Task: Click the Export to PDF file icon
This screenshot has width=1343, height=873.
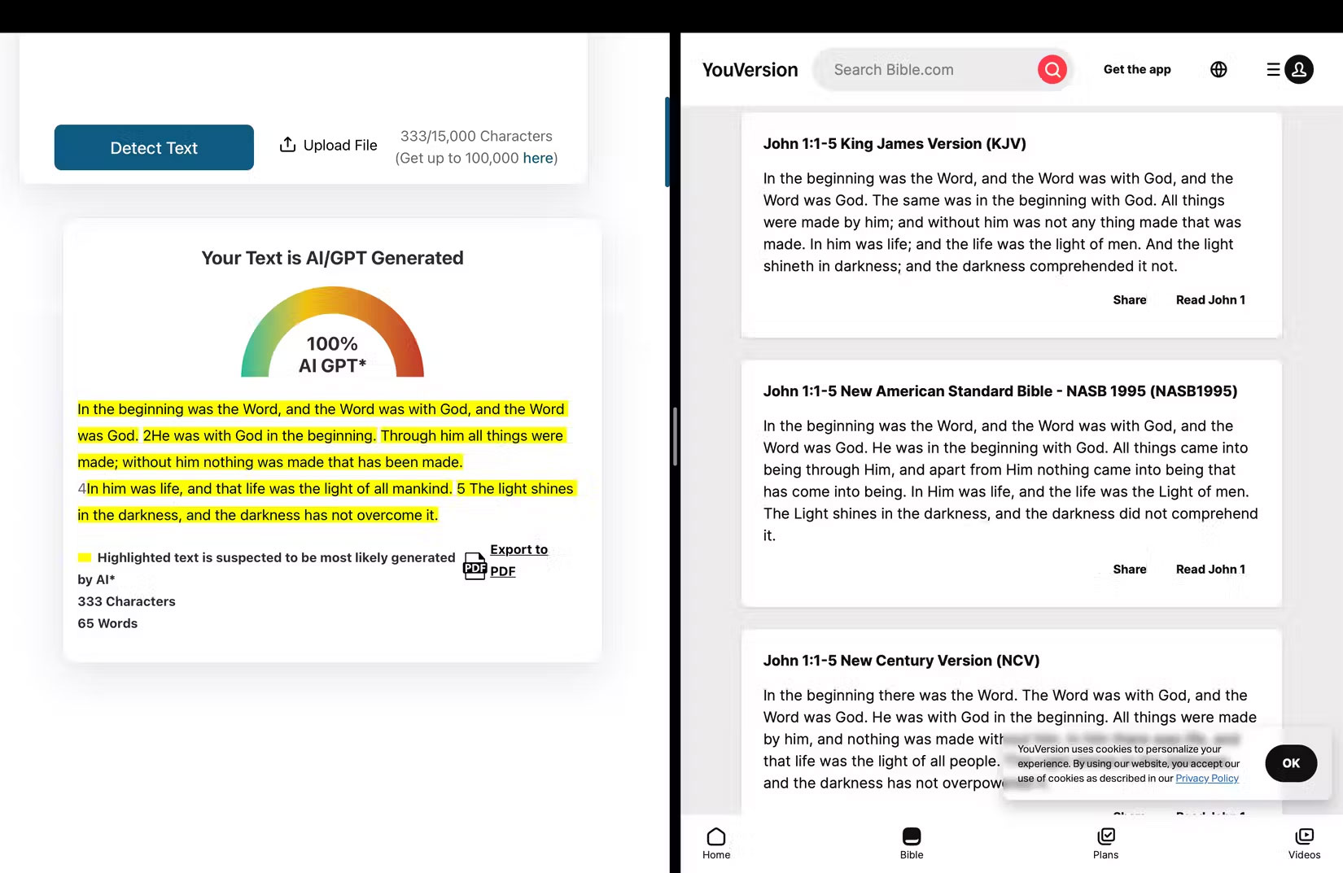Action: pos(475,565)
